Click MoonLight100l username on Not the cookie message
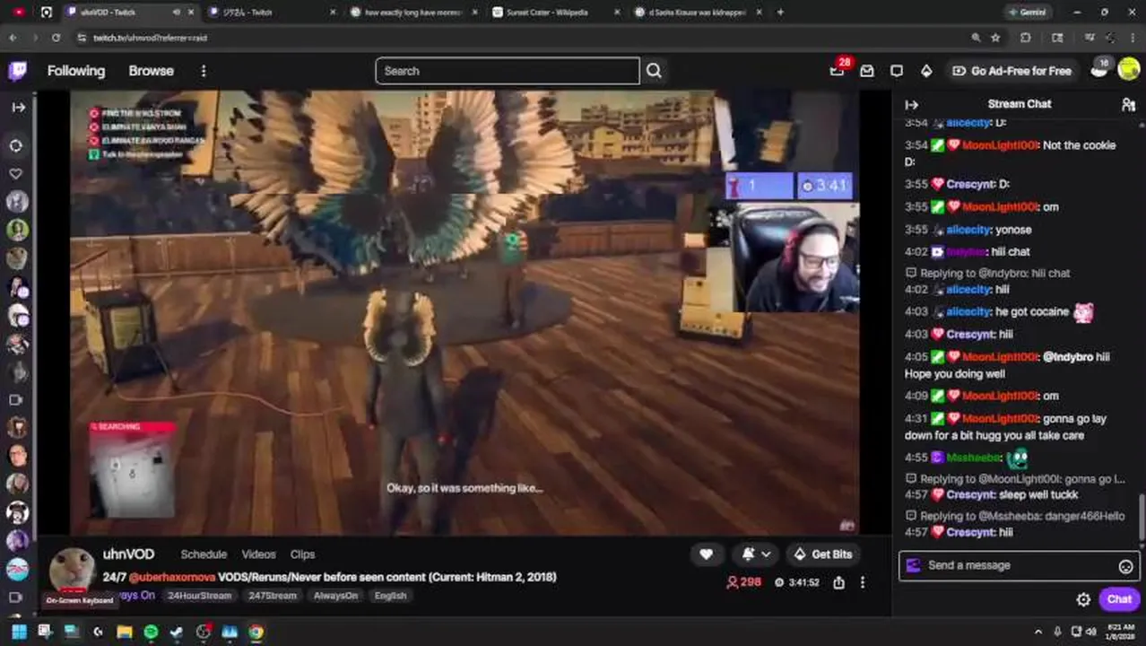Viewport: 1146px width, 646px height. click(x=1000, y=145)
